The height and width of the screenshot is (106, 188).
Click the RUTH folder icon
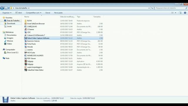[x=26, y=21]
